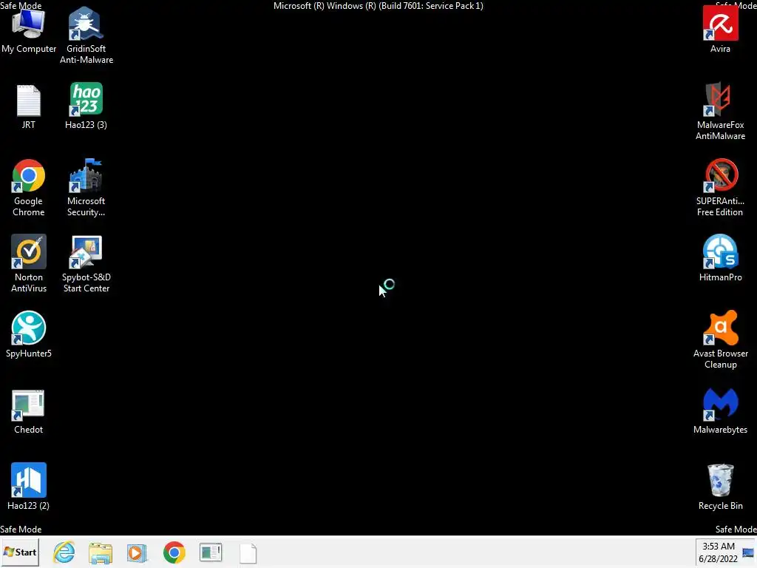Image resolution: width=757 pixels, height=568 pixels.
Task: Click the Norton AntiVirus shortcut
Action: (29, 264)
